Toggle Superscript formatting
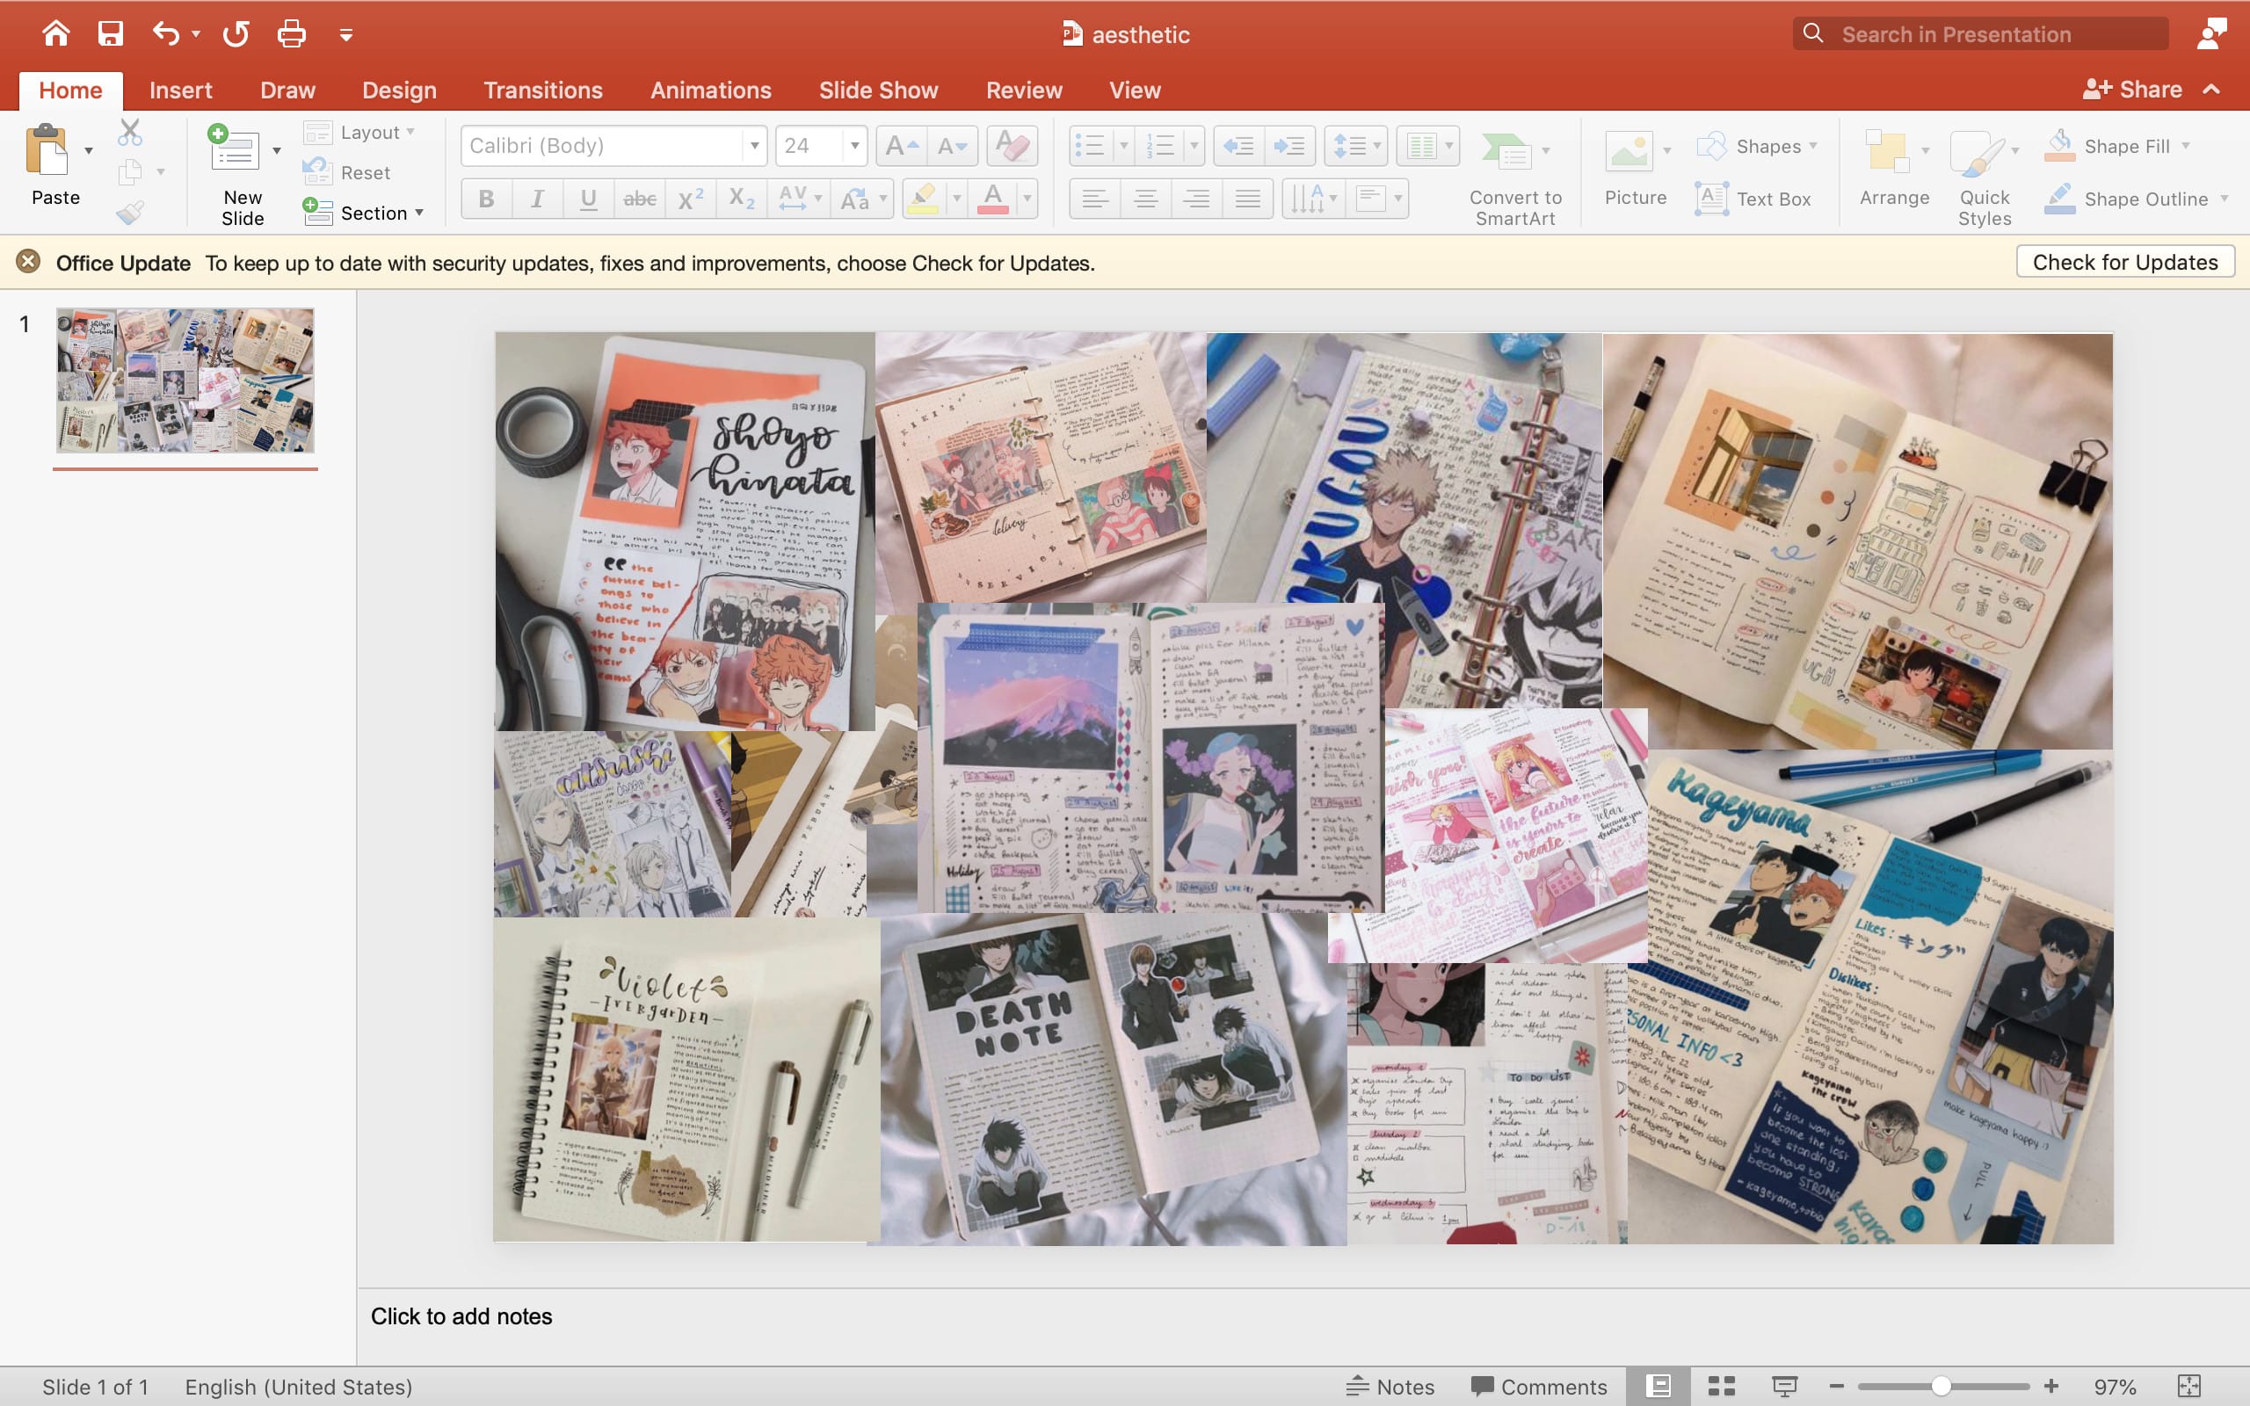 (x=691, y=199)
